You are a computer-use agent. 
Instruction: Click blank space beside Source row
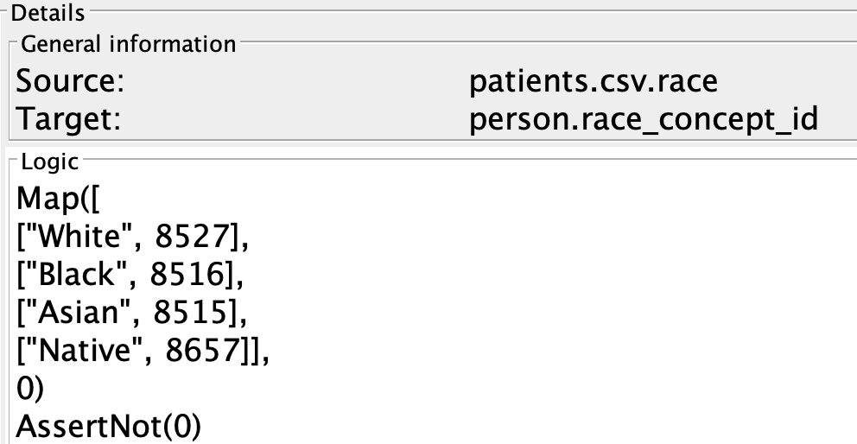pos(295,82)
